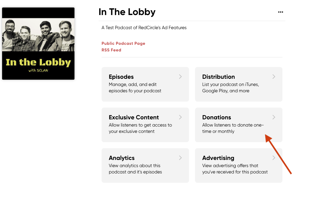Open the RSS Feed link
Viewport: 312px width, 199px height.
point(112,50)
